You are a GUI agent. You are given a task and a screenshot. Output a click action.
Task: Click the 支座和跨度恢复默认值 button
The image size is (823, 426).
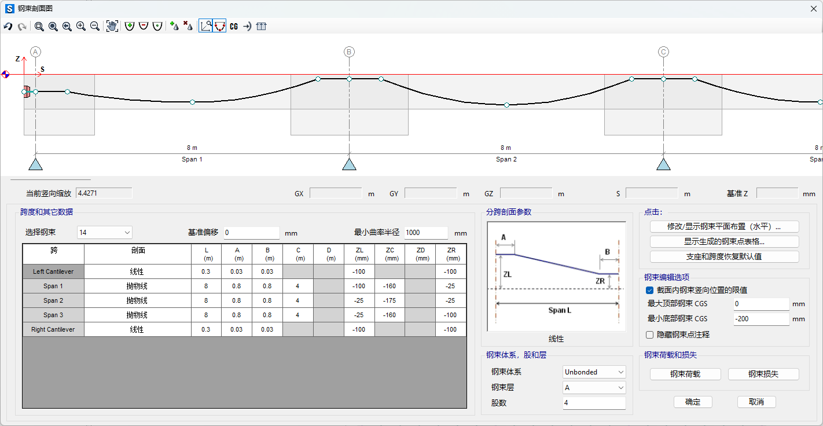point(724,256)
